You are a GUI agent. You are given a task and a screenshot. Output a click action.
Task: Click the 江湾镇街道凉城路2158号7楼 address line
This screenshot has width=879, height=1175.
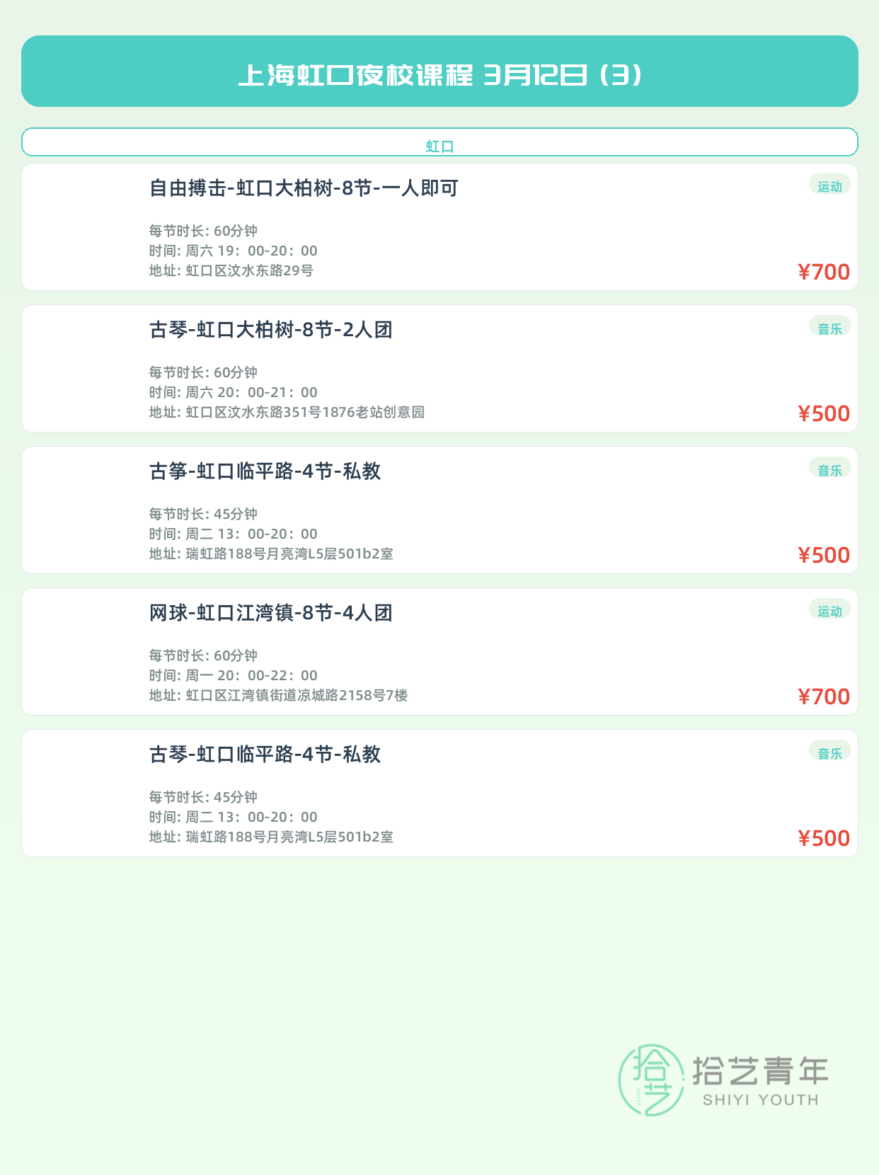click(x=278, y=695)
